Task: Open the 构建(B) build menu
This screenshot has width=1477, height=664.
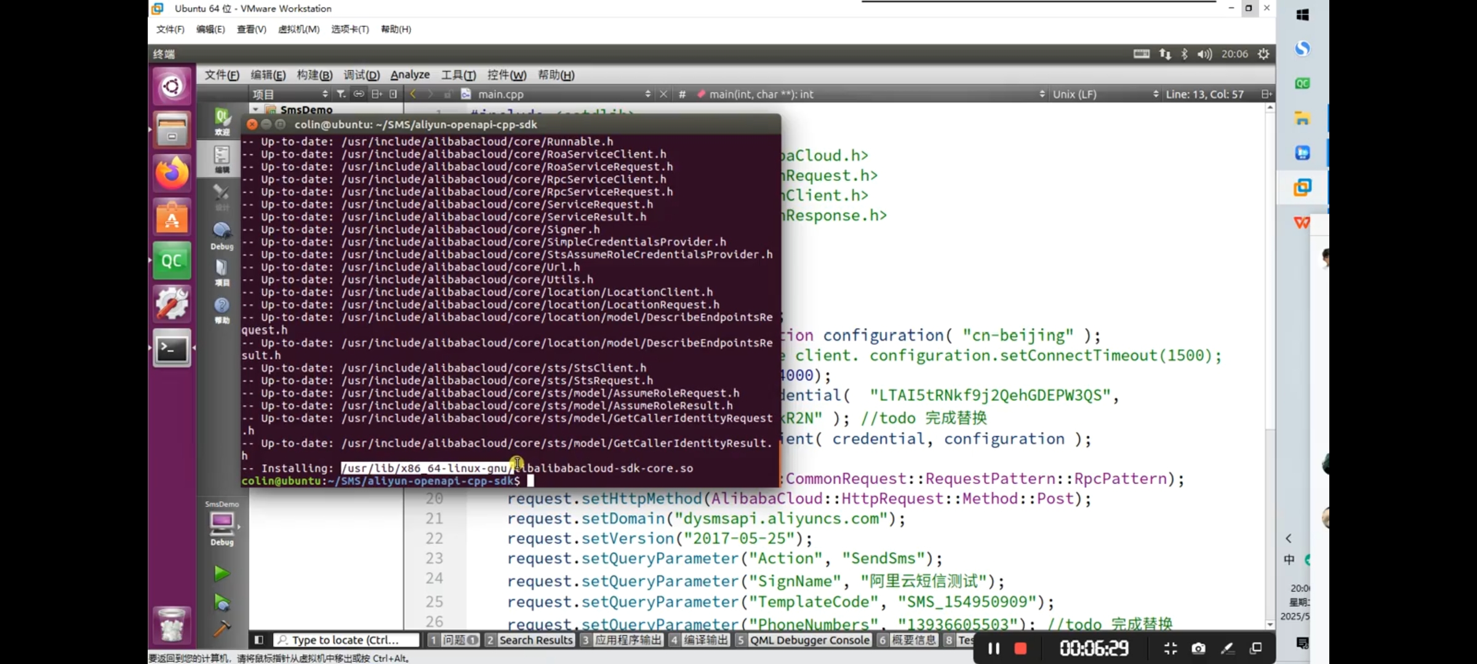Action: click(314, 74)
